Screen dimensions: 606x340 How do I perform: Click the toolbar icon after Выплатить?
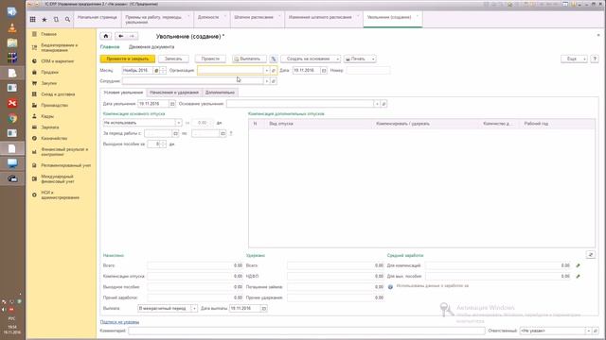pyautogui.click(x=274, y=59)
